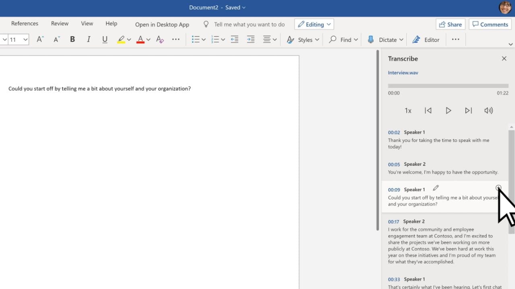This screenshot has height=289, width=515.
Task: Play the Interview.wav recording
Action: 448,110
